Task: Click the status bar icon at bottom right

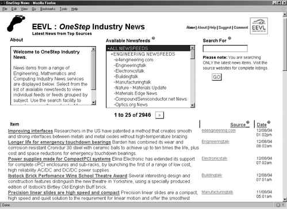Action: point(278,205)
